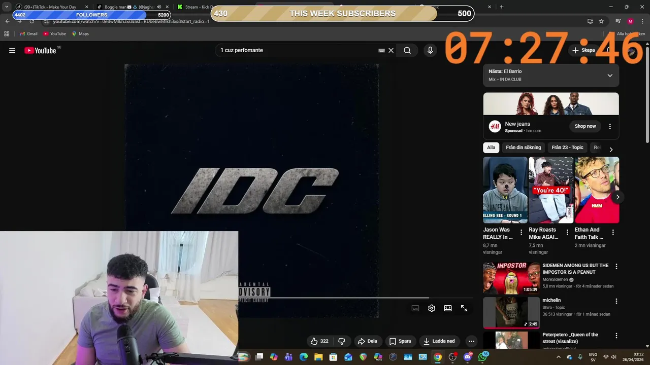Click Shop now on the H&M ad
The width and height of the screenshot is (650, 365).
click(x=585, y=126)
